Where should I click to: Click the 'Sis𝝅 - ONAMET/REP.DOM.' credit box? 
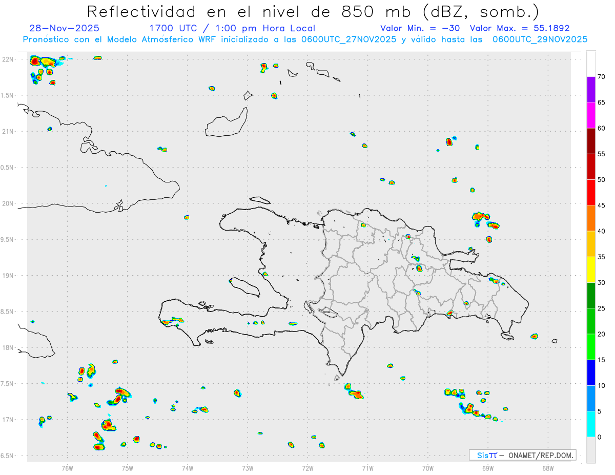point(522,455)
